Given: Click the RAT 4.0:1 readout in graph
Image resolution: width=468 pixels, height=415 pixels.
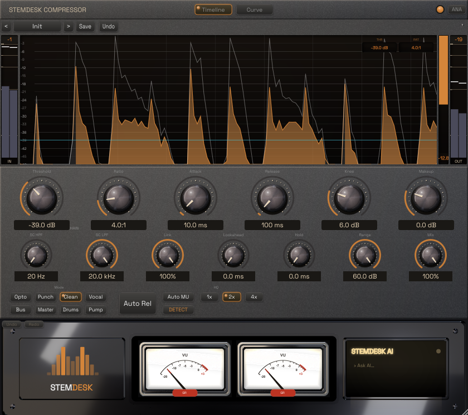Looking at the screenshot, I should [416, 47].
